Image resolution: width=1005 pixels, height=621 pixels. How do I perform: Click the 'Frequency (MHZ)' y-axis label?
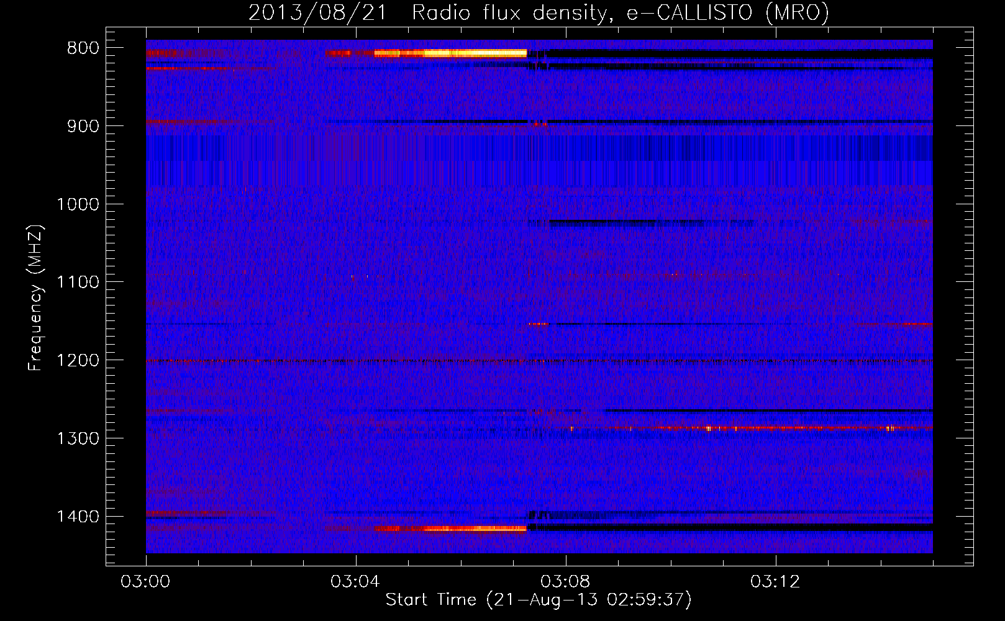pos(36,297)
